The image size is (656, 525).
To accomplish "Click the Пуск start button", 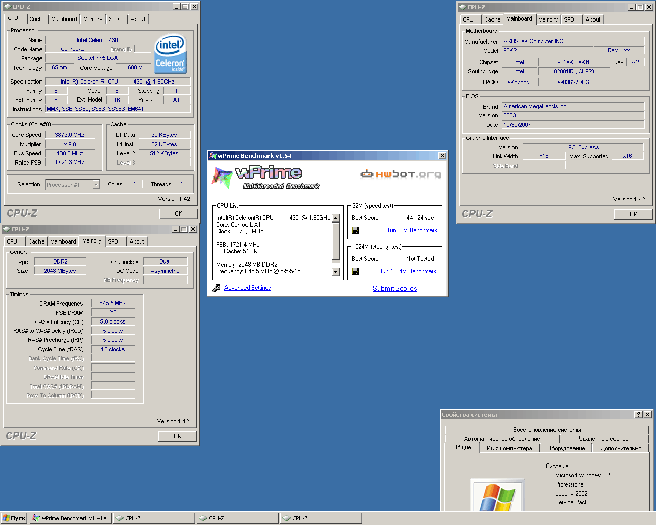I will [x=14, y=518].
